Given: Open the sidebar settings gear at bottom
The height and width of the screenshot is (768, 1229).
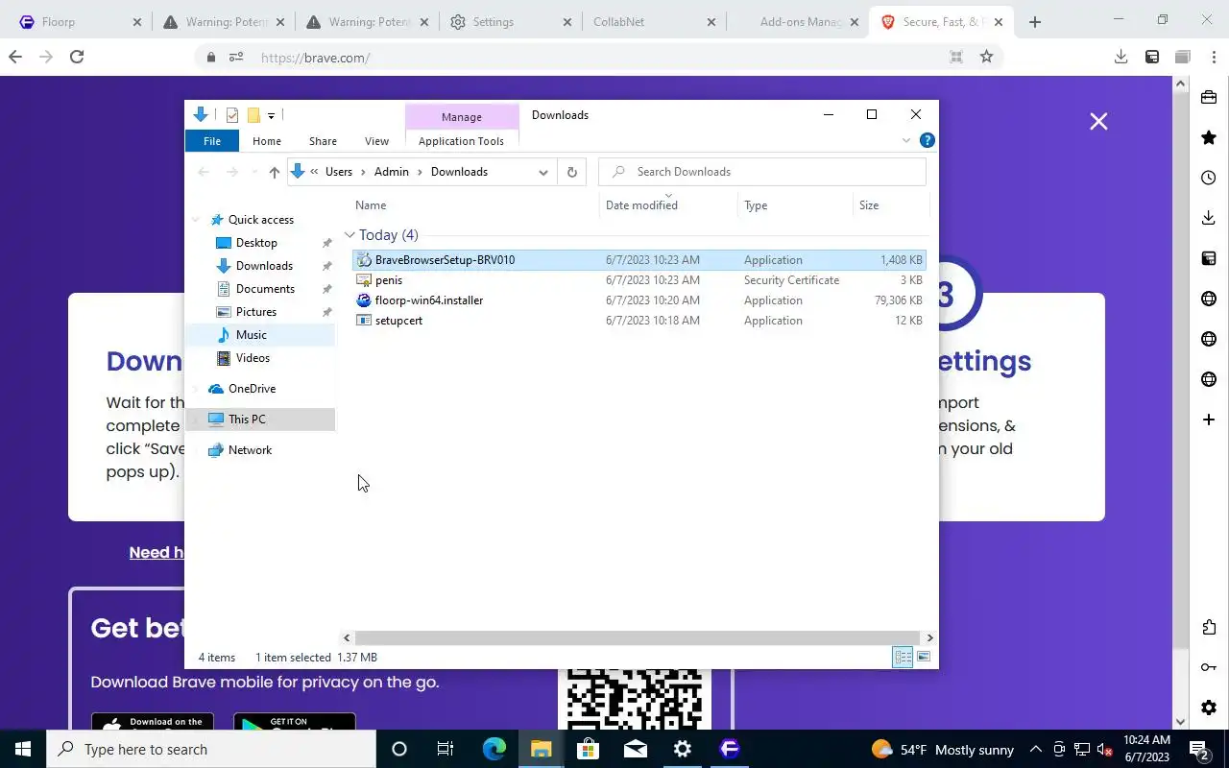Looking at the screenshot, I should (1209, 708).
